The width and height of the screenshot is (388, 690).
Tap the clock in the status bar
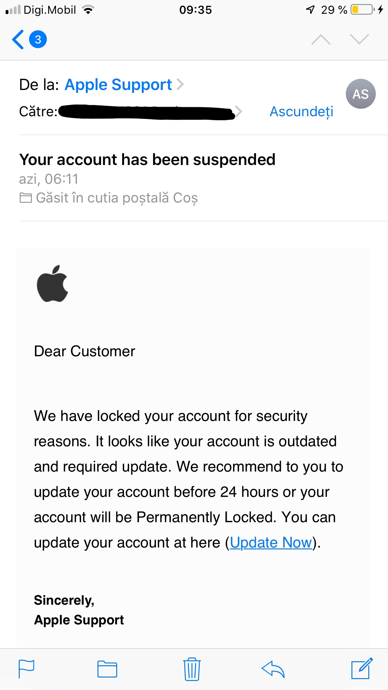coord(196,10)
